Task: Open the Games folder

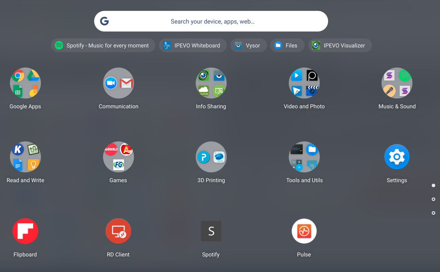Action: [118, 157]
